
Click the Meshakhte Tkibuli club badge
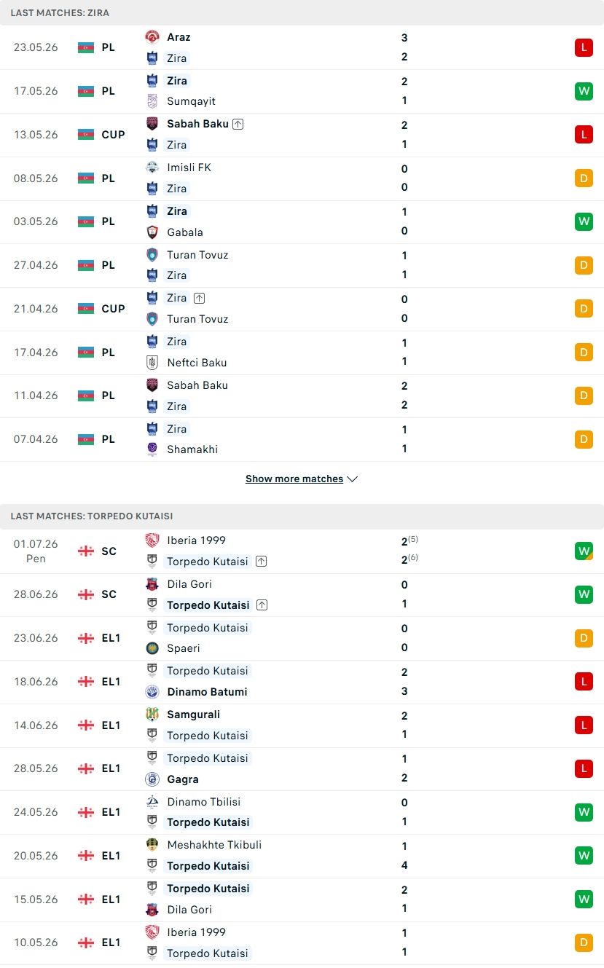152,846
